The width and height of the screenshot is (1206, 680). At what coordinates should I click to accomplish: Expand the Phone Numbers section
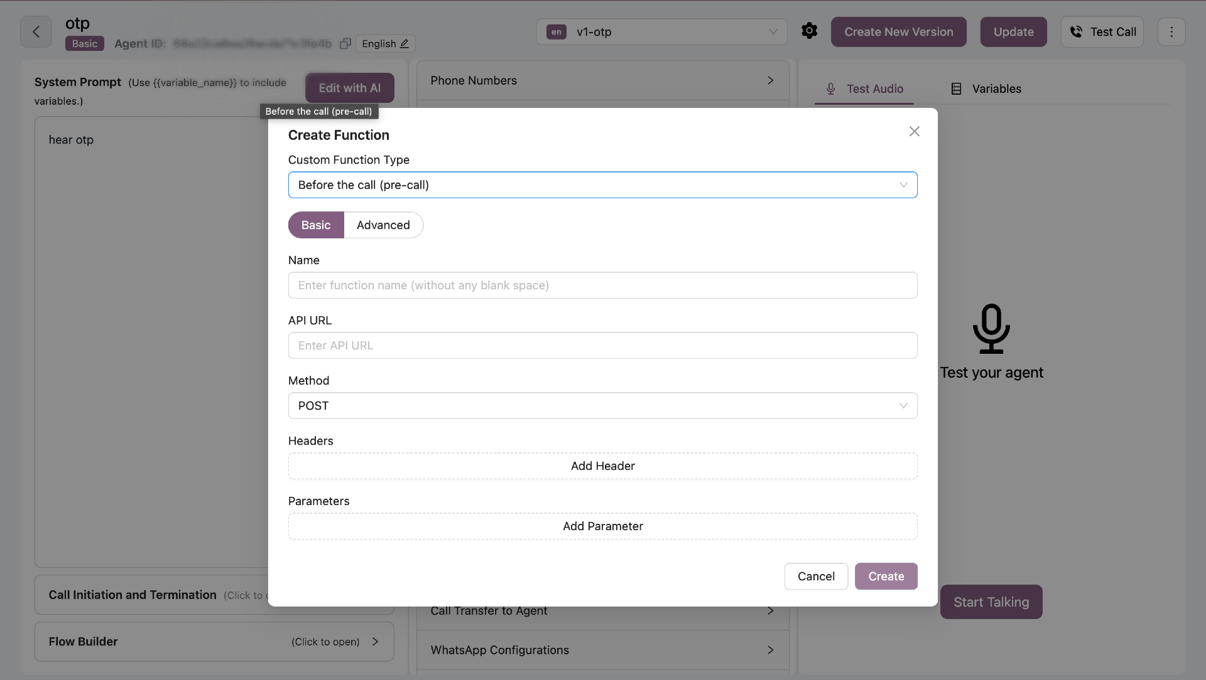point(602,80)
